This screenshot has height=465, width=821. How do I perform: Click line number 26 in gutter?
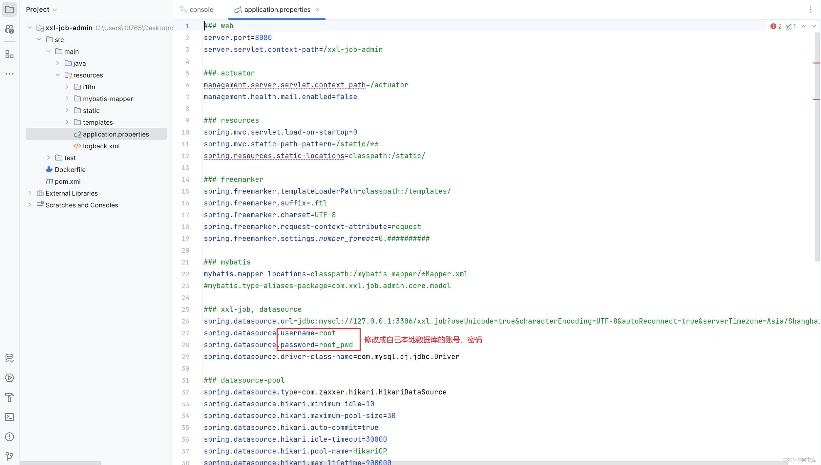tap(185, 321)
